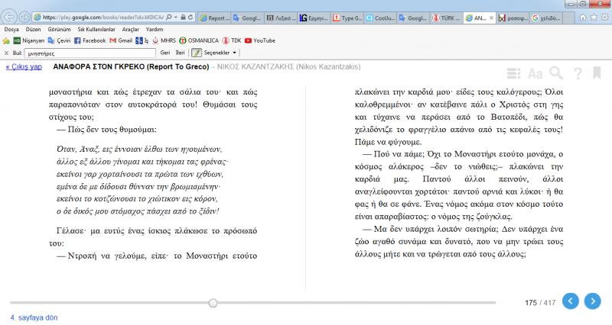Click the Geri button in find bar
The height and width of the screenshot is (325, 612).
click(x=164, y=53)
